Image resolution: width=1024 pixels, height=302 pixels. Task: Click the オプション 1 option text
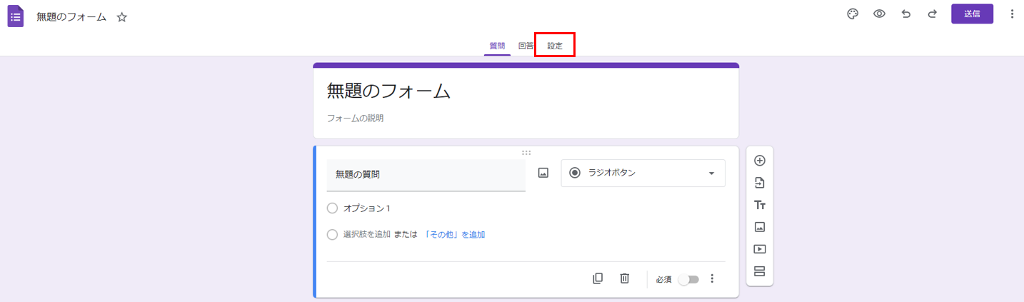point(366,208)
